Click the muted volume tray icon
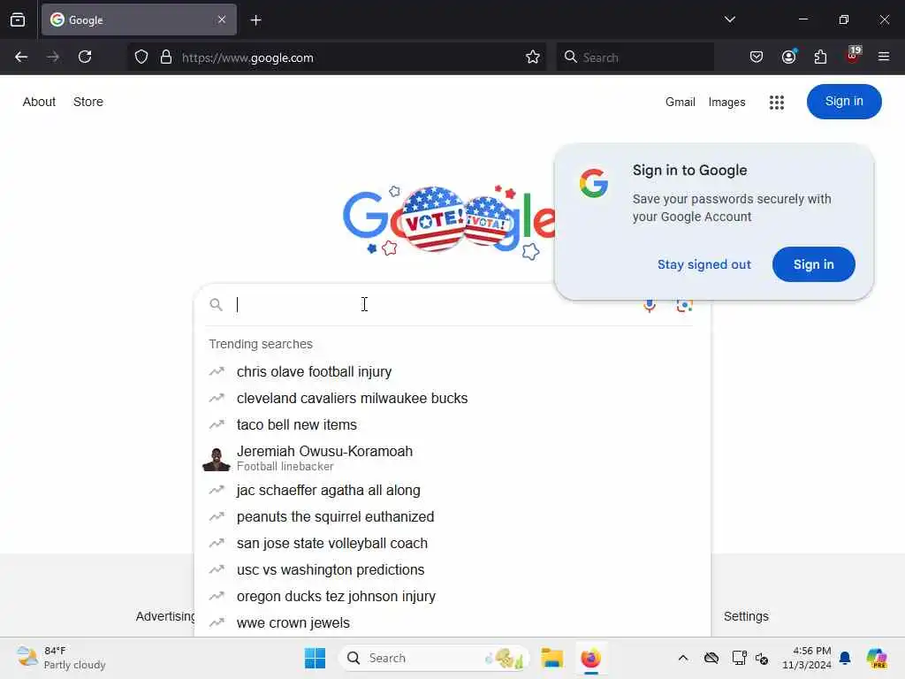This screenshot has width=905, height=679. pyautogui.click(x=762, y=658)
